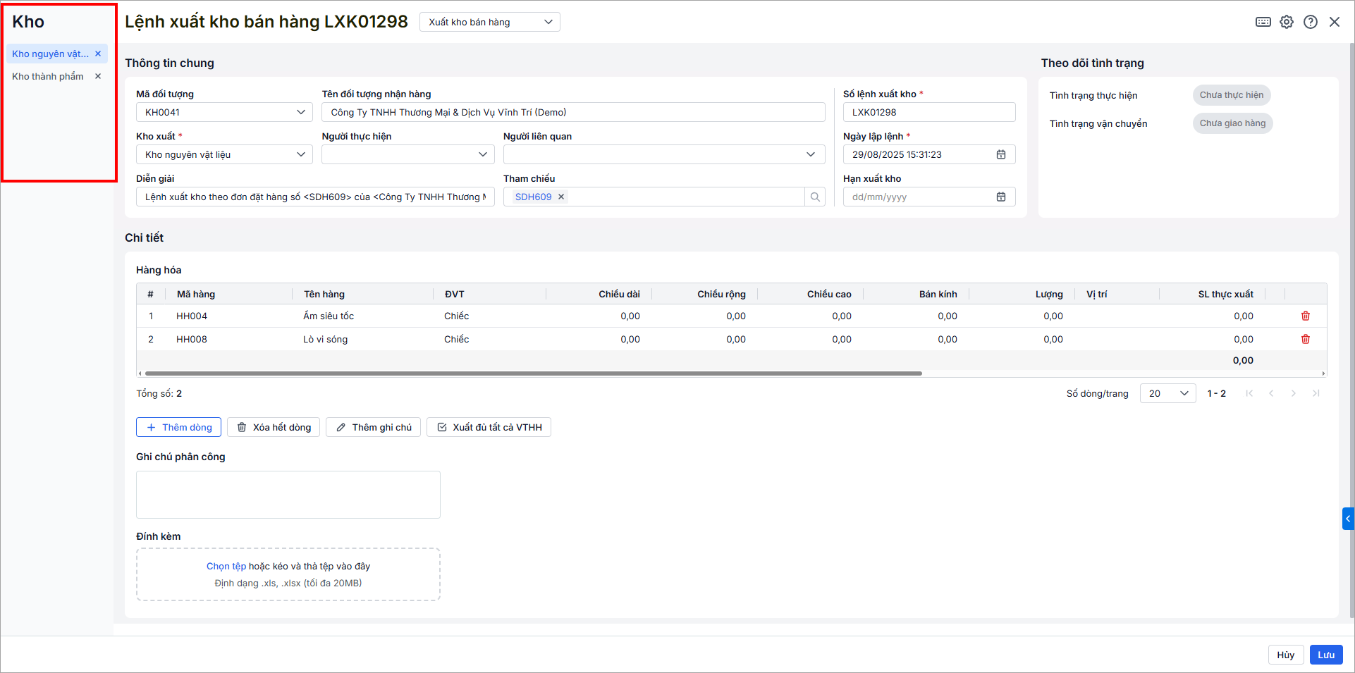The image size is (1355, 673).
Task: Click Chọn tệp upload link
Action: (x=226, y=566)
